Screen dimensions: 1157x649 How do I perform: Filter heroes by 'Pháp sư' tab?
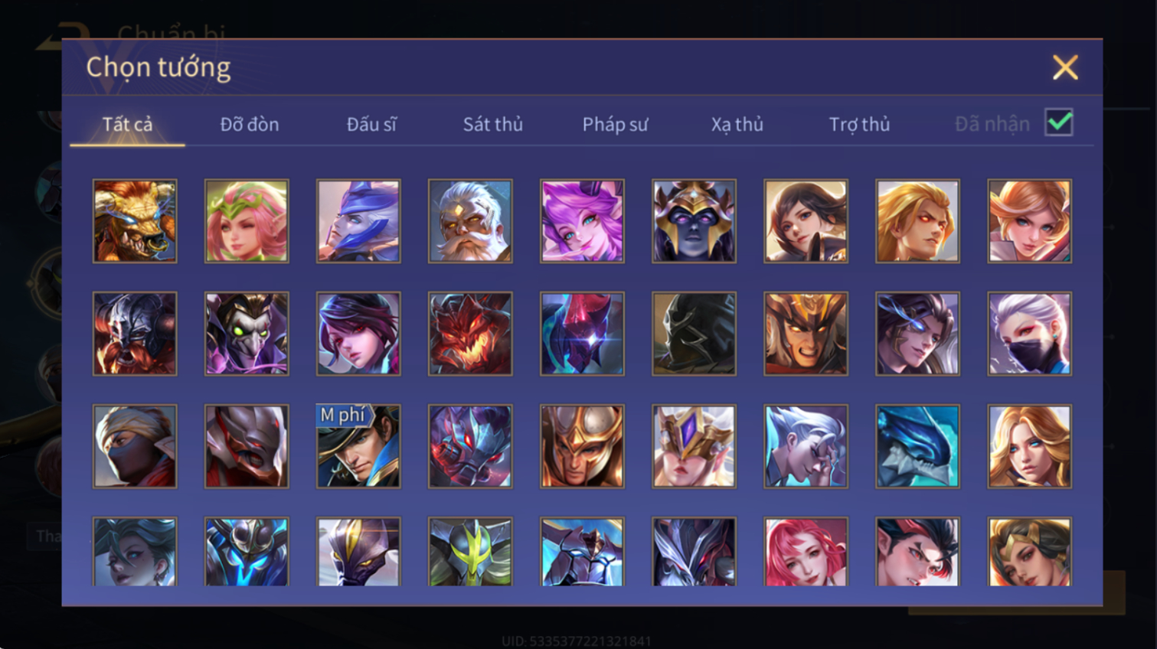(615, 124)
